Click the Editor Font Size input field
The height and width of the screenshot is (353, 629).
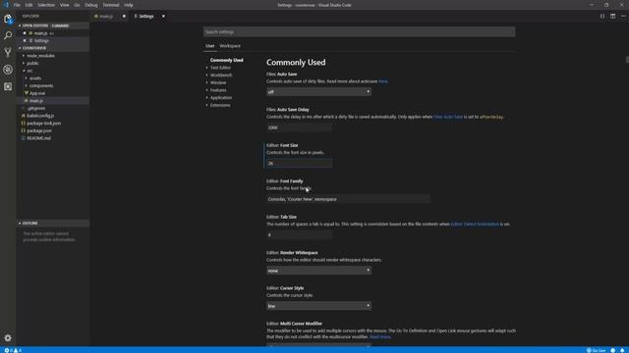click(299, 163)
